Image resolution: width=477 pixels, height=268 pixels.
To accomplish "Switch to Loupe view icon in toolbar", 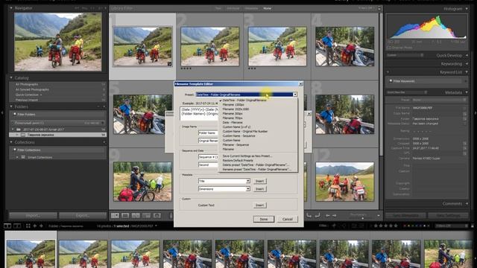I will [125, 215].
